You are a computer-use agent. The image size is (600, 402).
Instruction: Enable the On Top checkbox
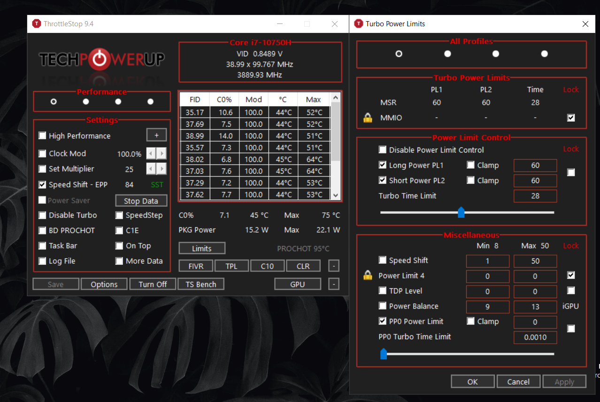(x=119, y=246)
